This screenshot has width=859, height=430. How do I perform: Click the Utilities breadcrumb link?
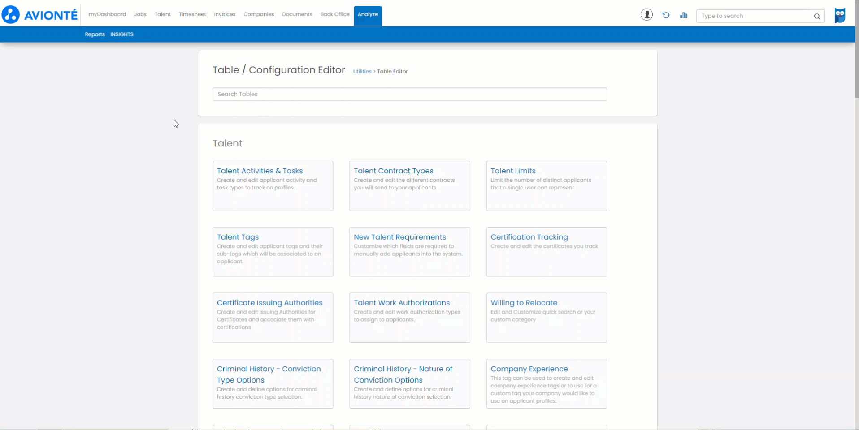[362, 72]
